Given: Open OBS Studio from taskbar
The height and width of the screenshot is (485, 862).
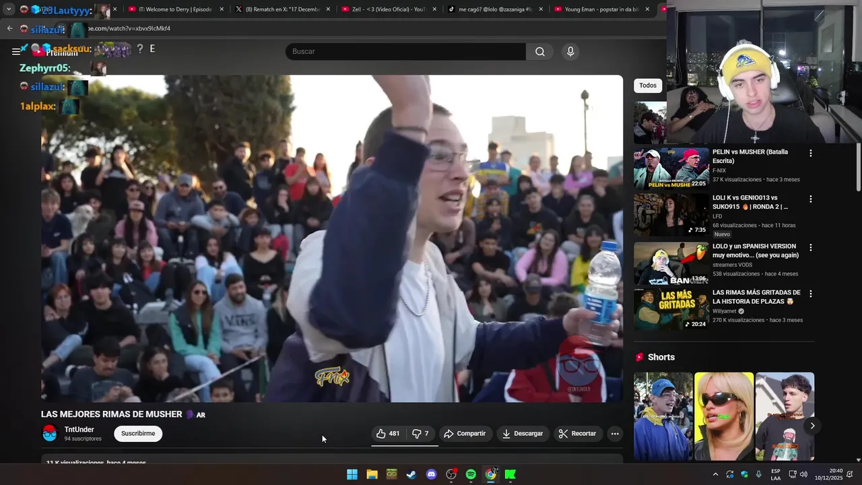Looking at the screenshot, I should [x=451, y=474].
